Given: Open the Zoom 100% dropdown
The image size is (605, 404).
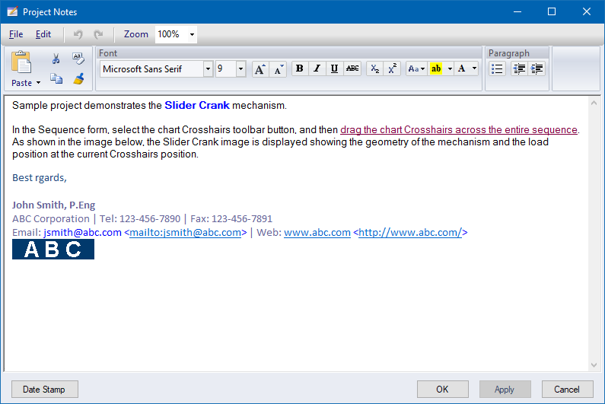Looking at the screenshot, I should pos(192,34).
